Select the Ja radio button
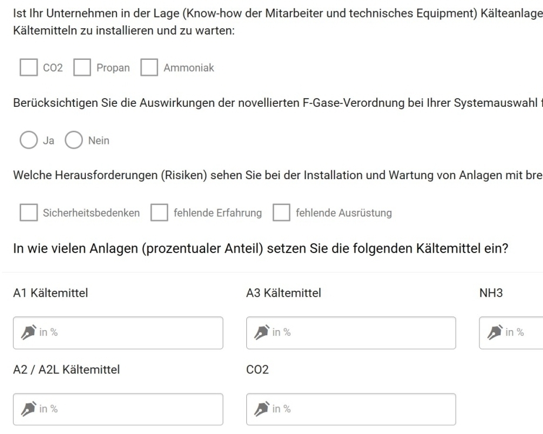543x434 pixels. coord(29,140)
